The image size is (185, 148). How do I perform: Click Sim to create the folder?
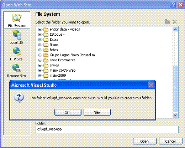(x=68, y=112)
